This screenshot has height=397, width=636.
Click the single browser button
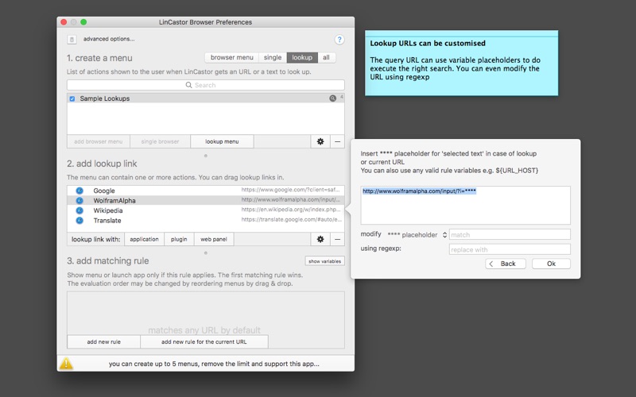(161, 141)
